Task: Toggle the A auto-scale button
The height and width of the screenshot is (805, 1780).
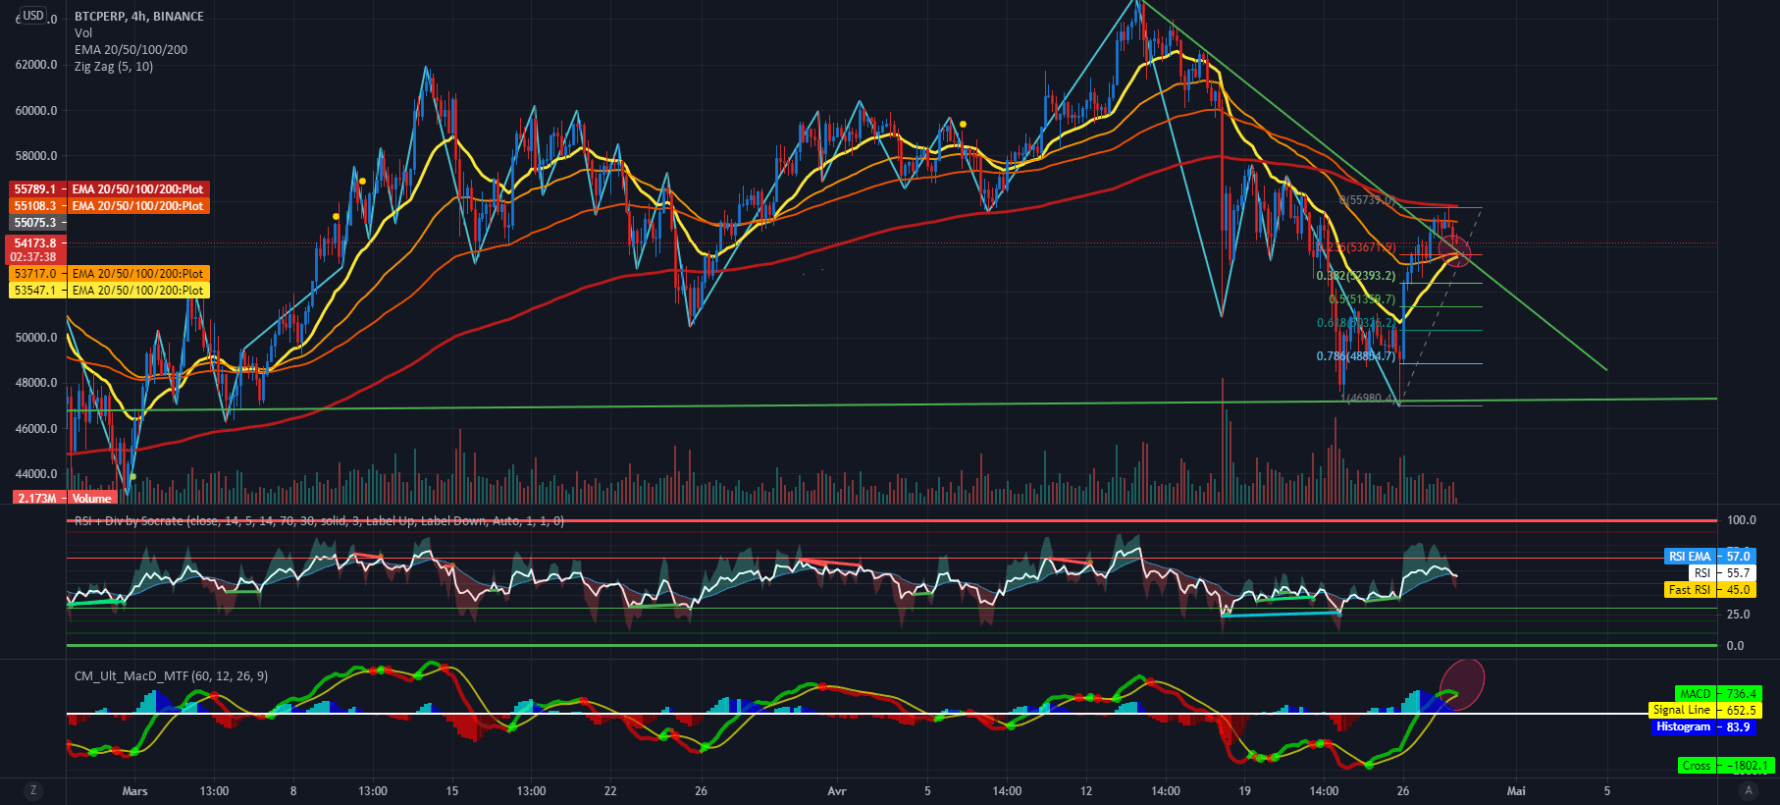Action: [x=1748, y=790]
